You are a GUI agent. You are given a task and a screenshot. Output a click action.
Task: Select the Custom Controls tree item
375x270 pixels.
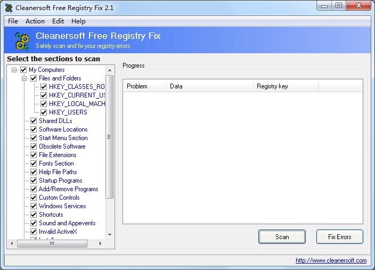point(59,198)
